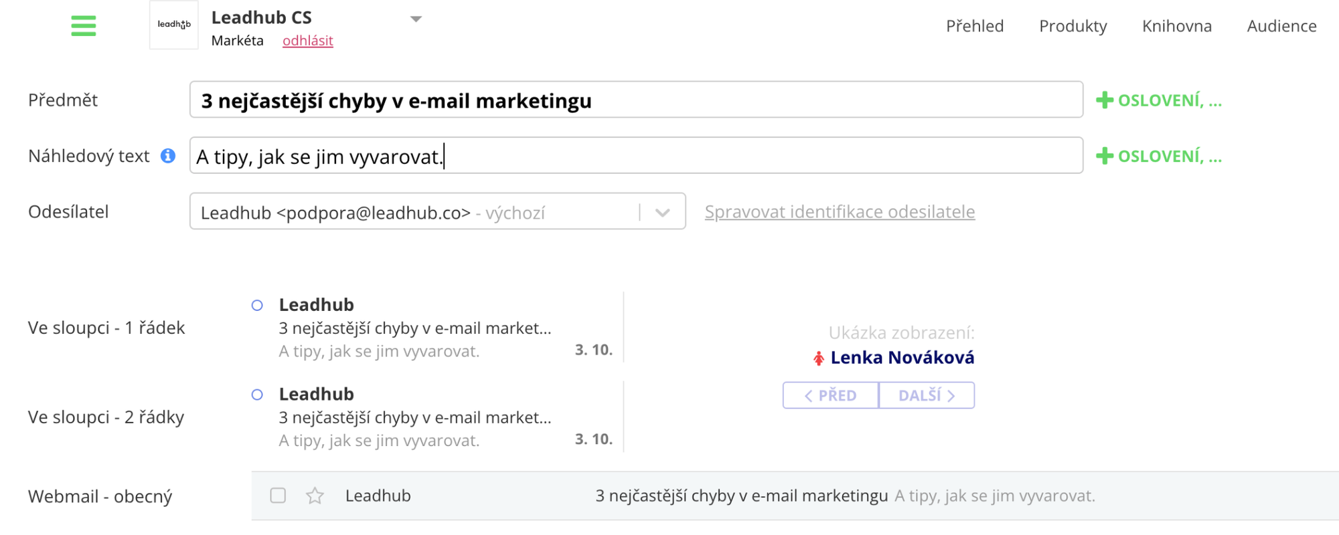Click into the Předmět subject input field
Screen dimensions: 1339x535
pyautogui.click(x=636, y=100)
